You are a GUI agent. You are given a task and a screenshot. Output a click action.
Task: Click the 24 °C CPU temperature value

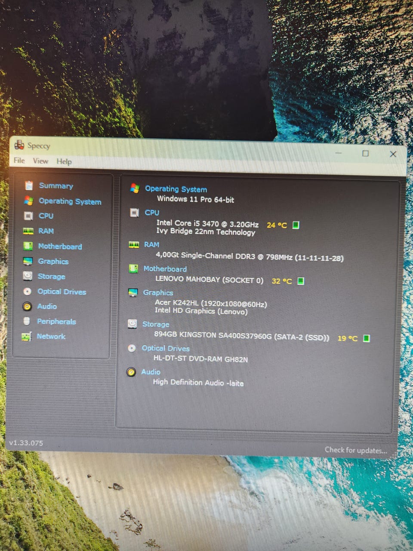[277, 225]
